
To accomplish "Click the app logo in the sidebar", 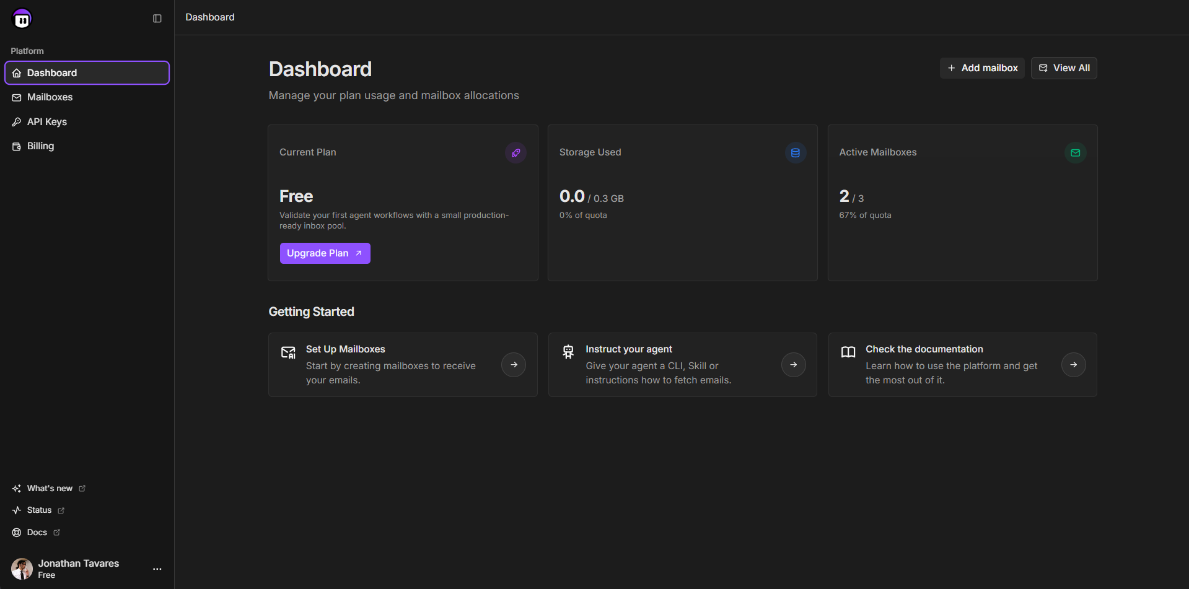I will click(22, 19).
